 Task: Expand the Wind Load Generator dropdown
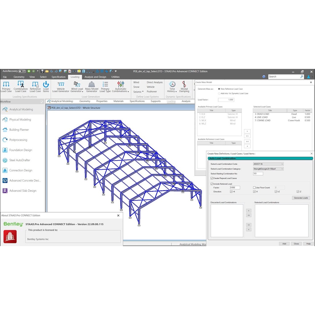click(x=82, y=92)
